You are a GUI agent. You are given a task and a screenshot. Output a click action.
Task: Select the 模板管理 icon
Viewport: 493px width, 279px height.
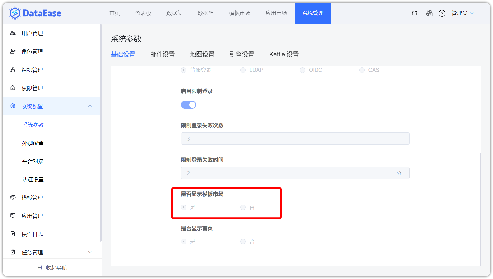[13, 198]
